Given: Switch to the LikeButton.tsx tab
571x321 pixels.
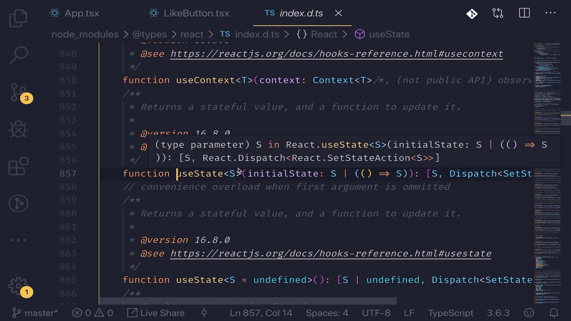Looking at the screenshot, I should (x=196, y=13).
